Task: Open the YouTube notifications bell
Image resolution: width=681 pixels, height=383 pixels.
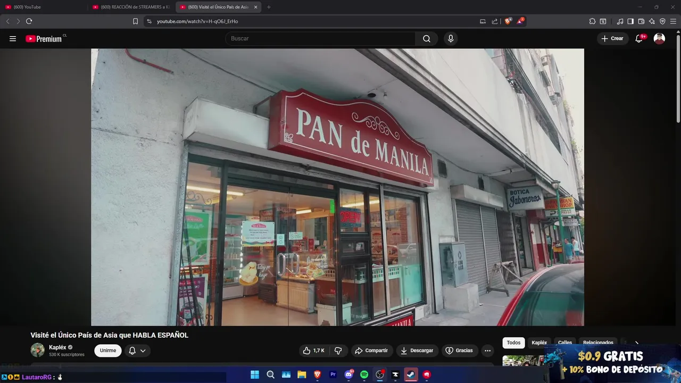Action: tap(640, 38)
